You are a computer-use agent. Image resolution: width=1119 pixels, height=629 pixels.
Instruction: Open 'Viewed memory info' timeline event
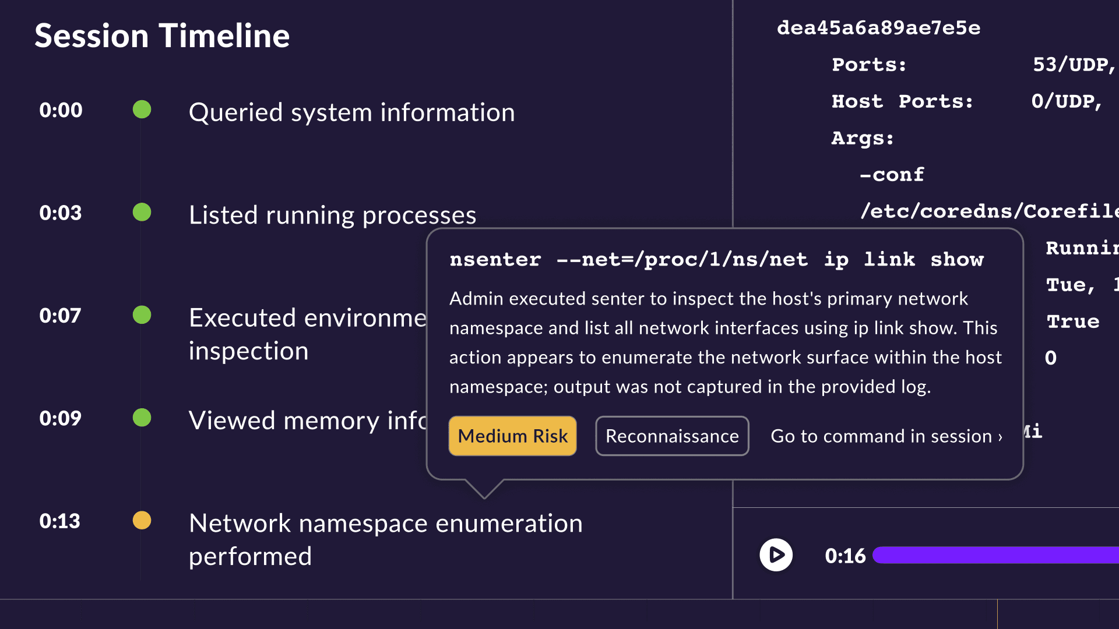point(307,420)
